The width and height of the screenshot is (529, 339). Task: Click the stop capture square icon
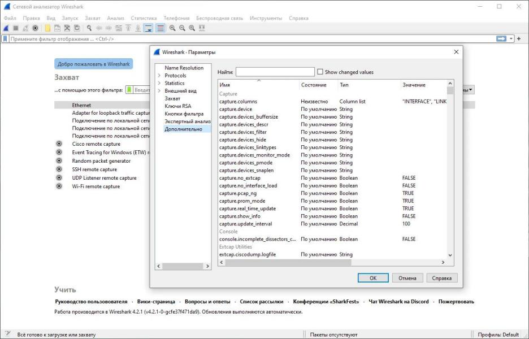click(x=15, y=28)
